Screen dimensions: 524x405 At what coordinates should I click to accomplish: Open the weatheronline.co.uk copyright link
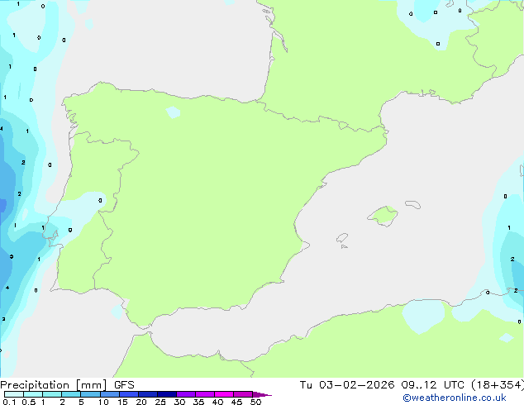[455, 398]
